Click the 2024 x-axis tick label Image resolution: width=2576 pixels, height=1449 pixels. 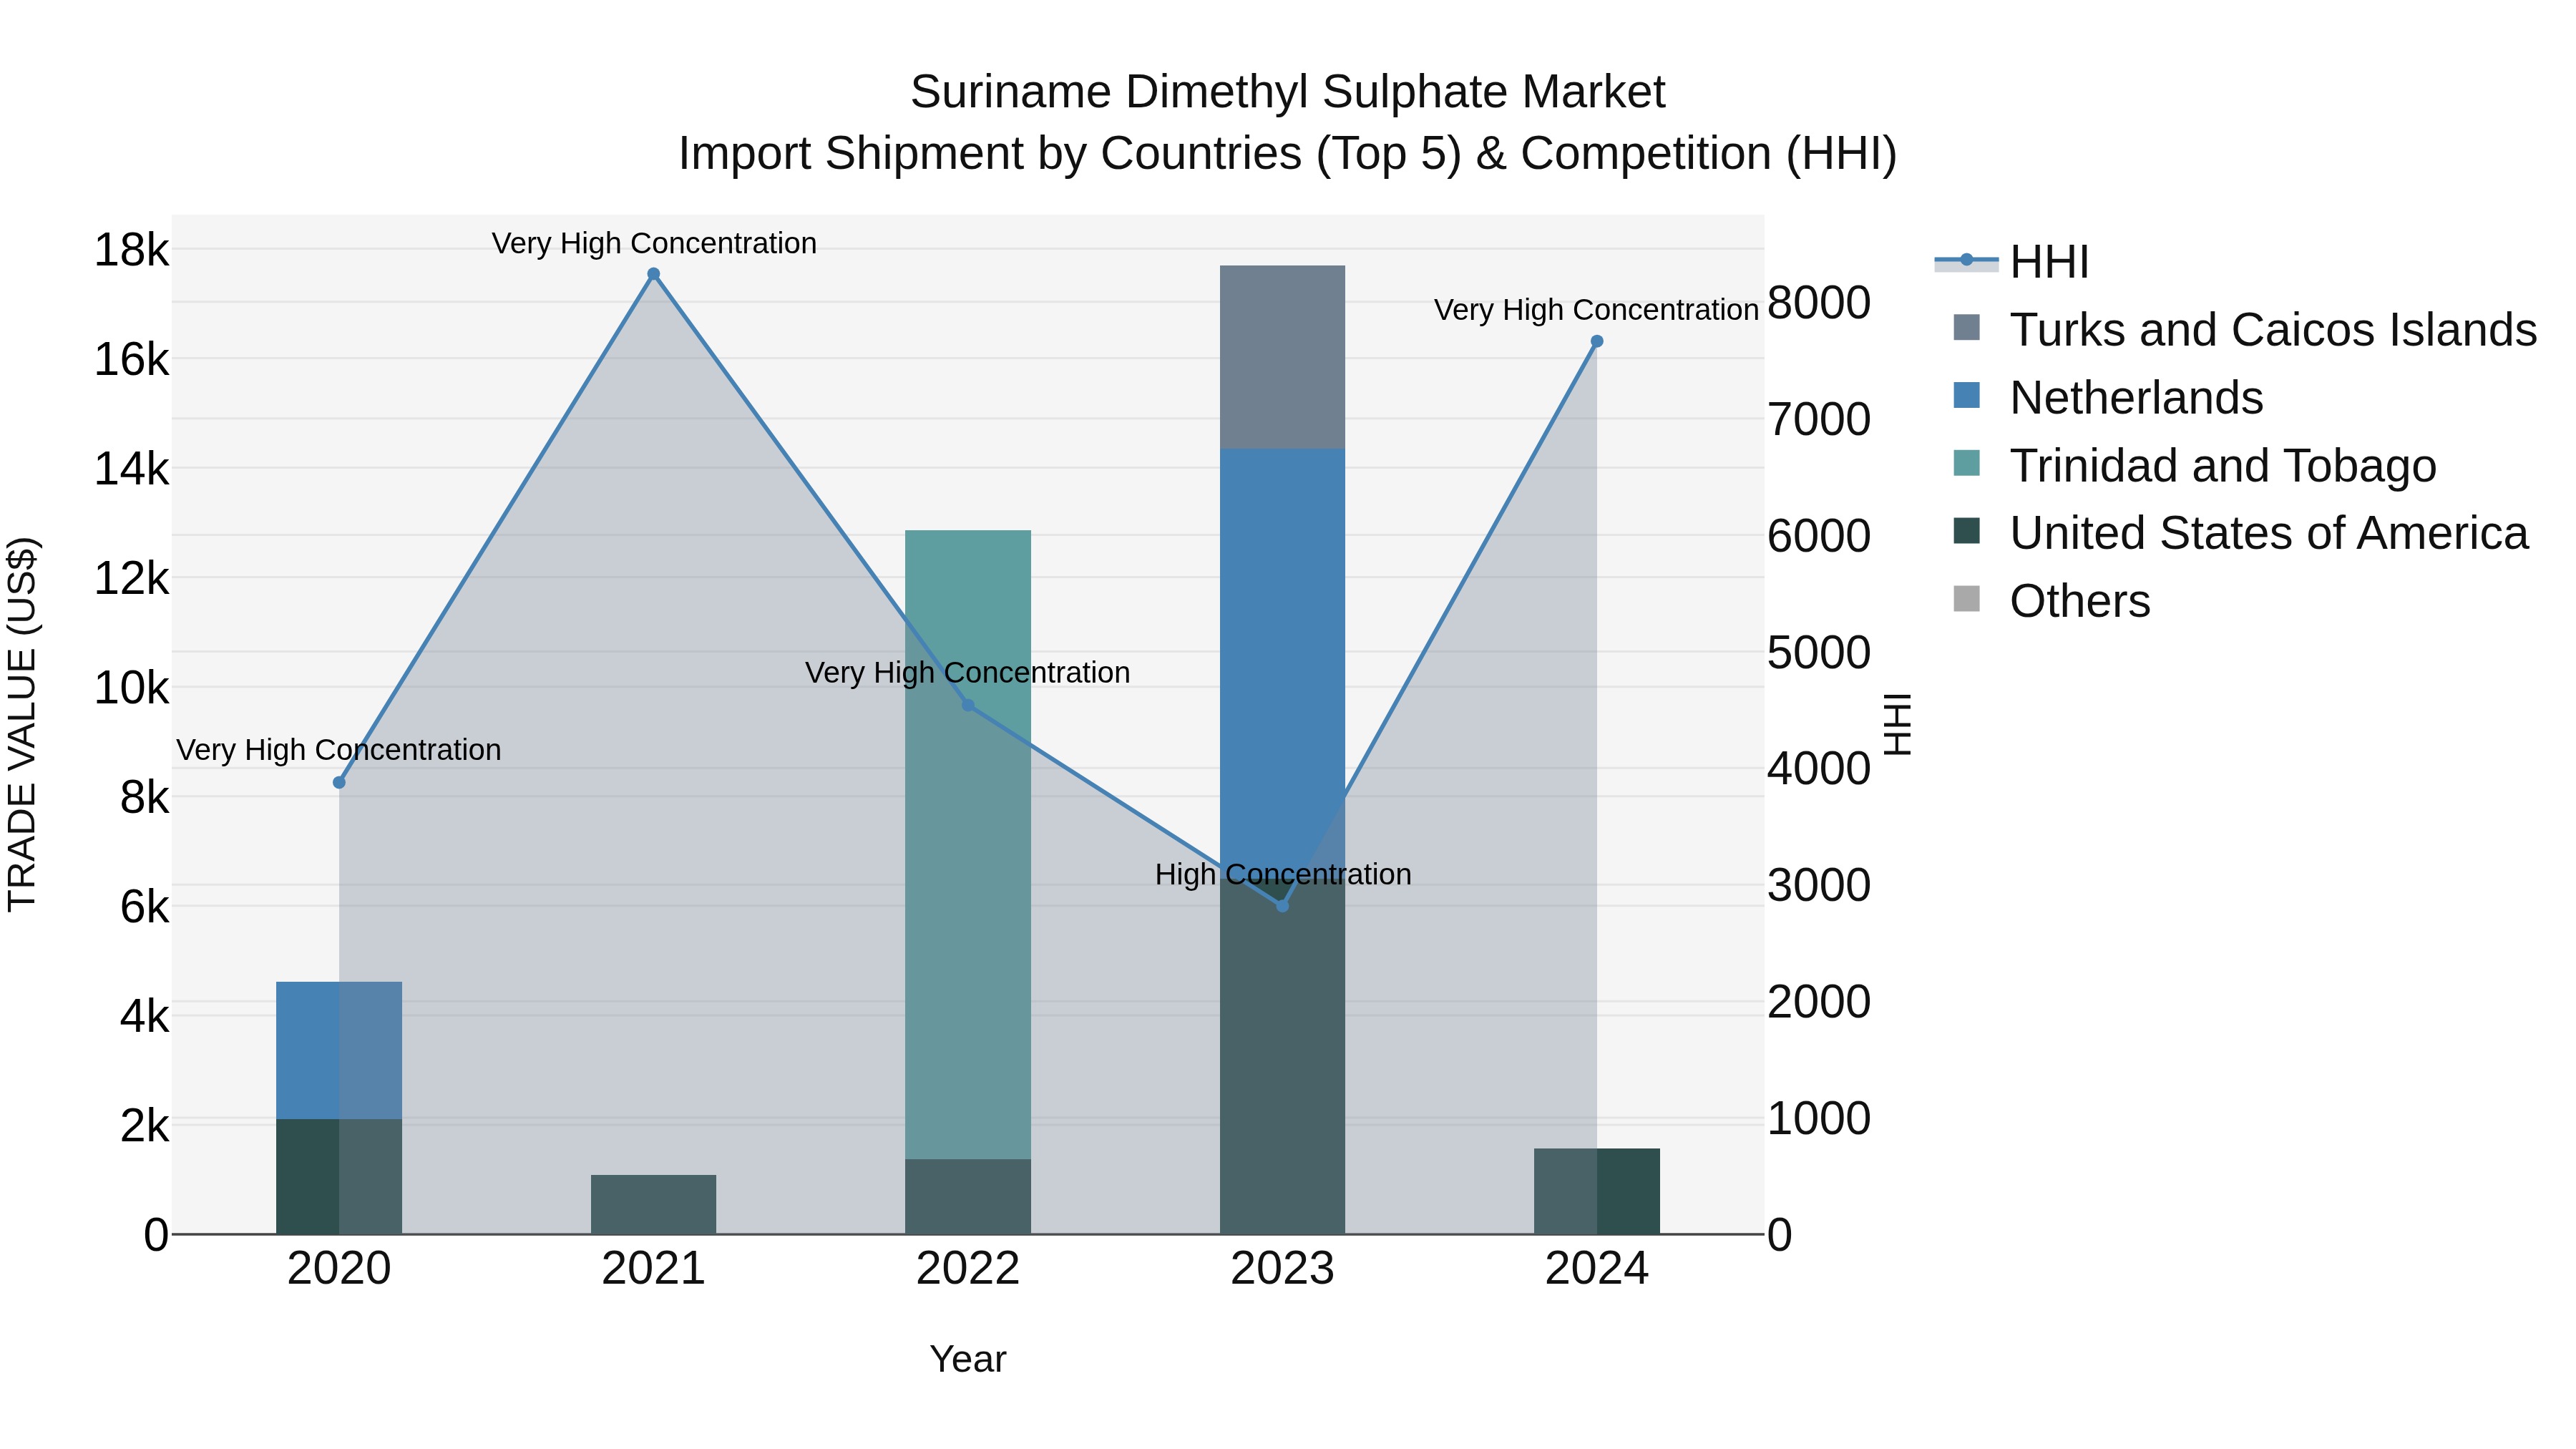point(1597,1269)
